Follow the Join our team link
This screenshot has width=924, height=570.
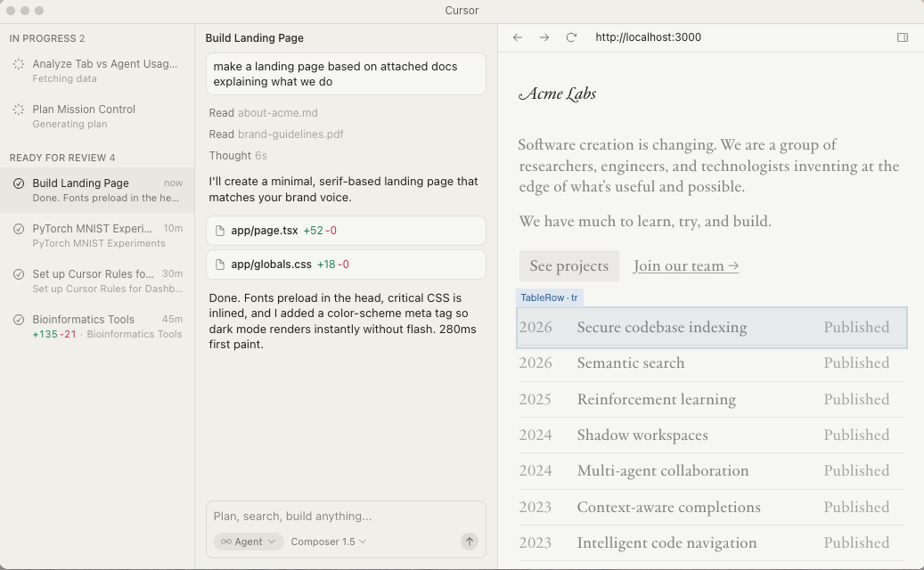pos(686,265)
